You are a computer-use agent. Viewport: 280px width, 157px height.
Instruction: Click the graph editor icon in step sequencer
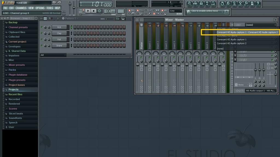(x=118, y=19)
